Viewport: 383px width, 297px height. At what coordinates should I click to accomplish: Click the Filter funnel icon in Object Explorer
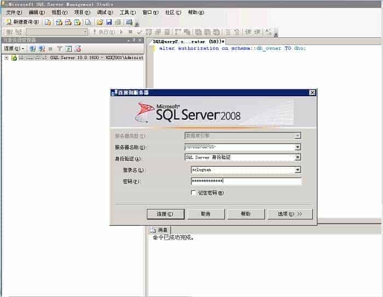pyautogui.click(x=60, y=49)
